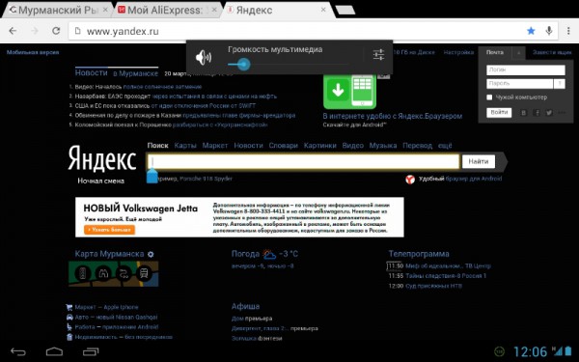Reload the Yandex page
579x362 pixels.
pyautogui.click(x=56, y=31)
